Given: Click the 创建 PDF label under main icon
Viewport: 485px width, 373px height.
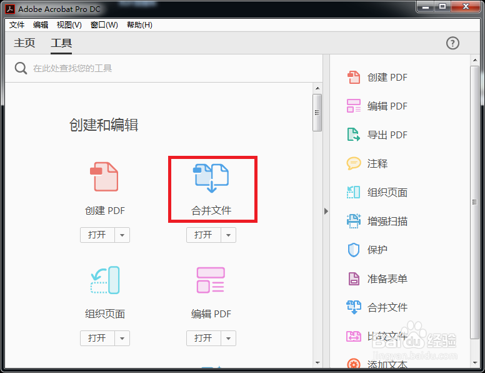Looking at the screenshot, I should click(x=105, y=211).
